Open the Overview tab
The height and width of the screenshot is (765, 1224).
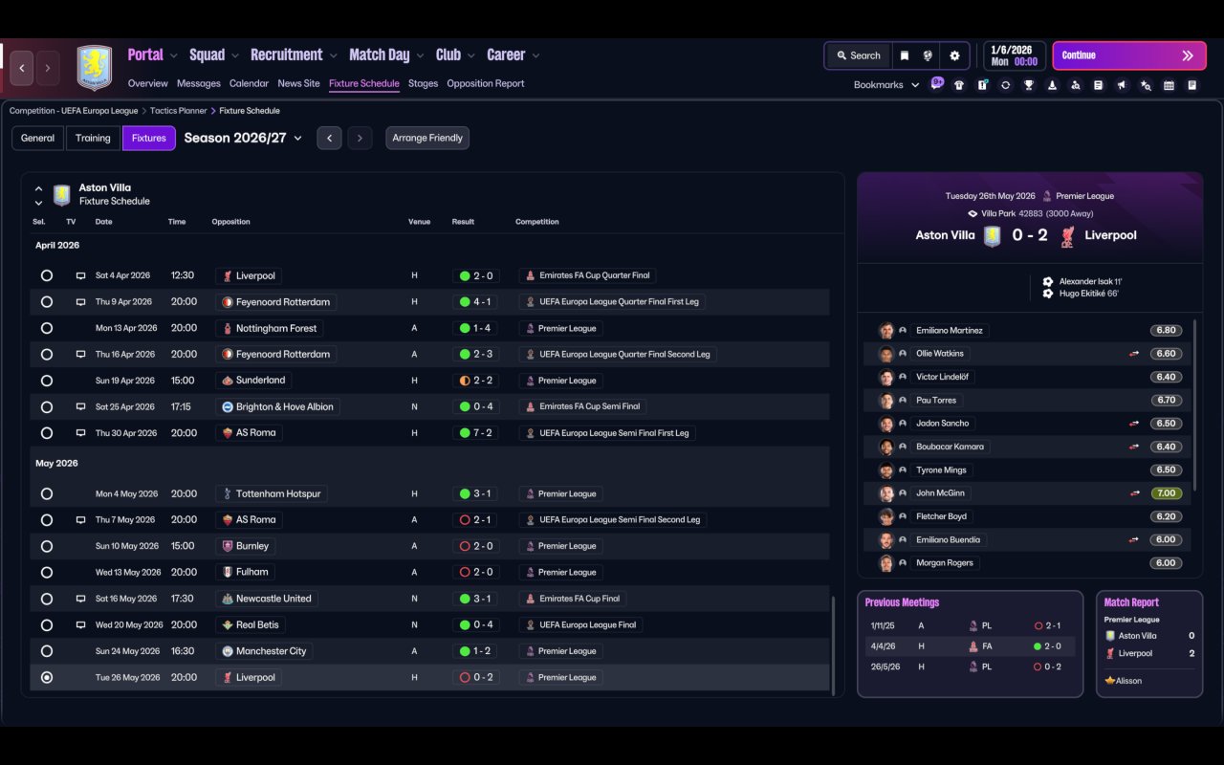(147, 83)
